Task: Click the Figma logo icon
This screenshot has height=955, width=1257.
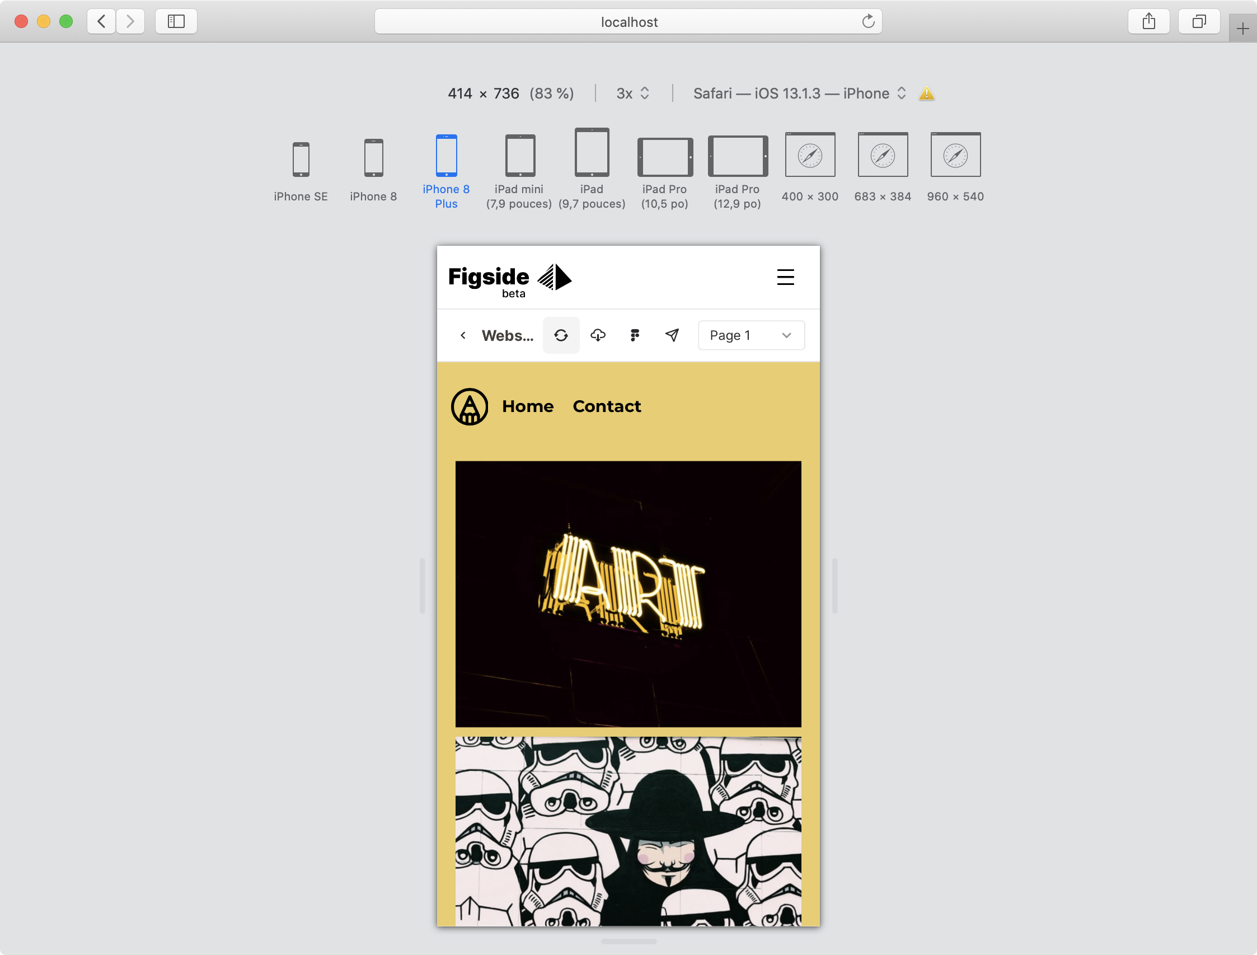Action: click(635, 335)
